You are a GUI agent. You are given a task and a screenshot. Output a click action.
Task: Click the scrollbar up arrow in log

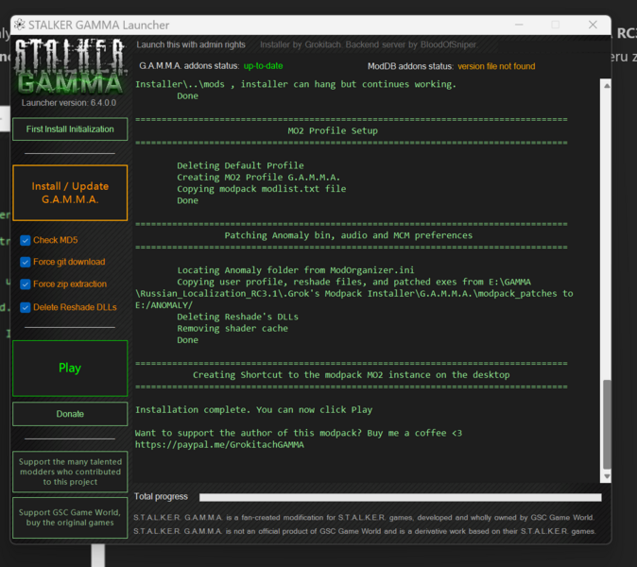click(x=607, y=86)
